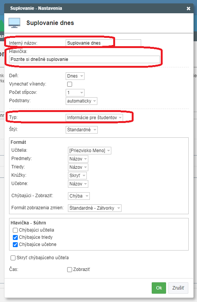
Task: Open Typ dropdown Informácie pre študentov
Action: [94, 118]
